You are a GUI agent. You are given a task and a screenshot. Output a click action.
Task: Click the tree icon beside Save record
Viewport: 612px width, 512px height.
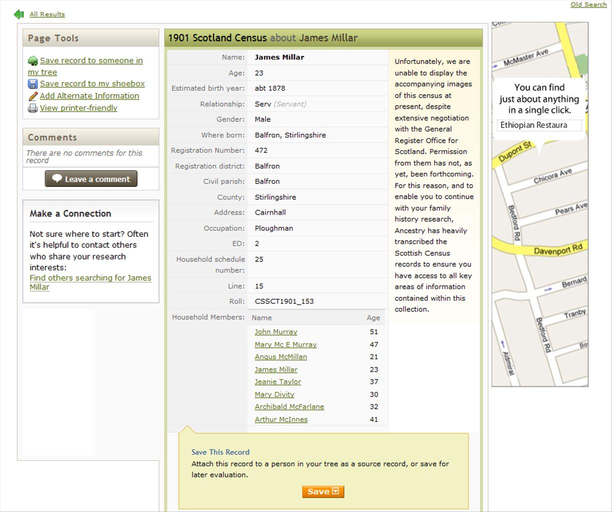tap(33, 61)
